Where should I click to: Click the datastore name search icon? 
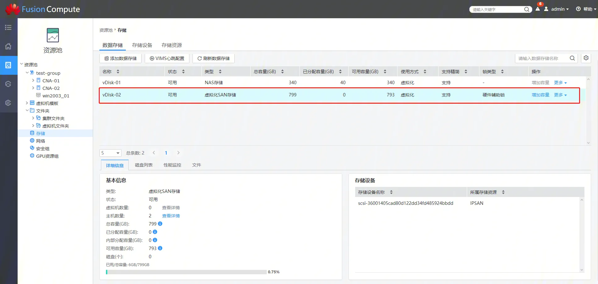tap(572, 58)
